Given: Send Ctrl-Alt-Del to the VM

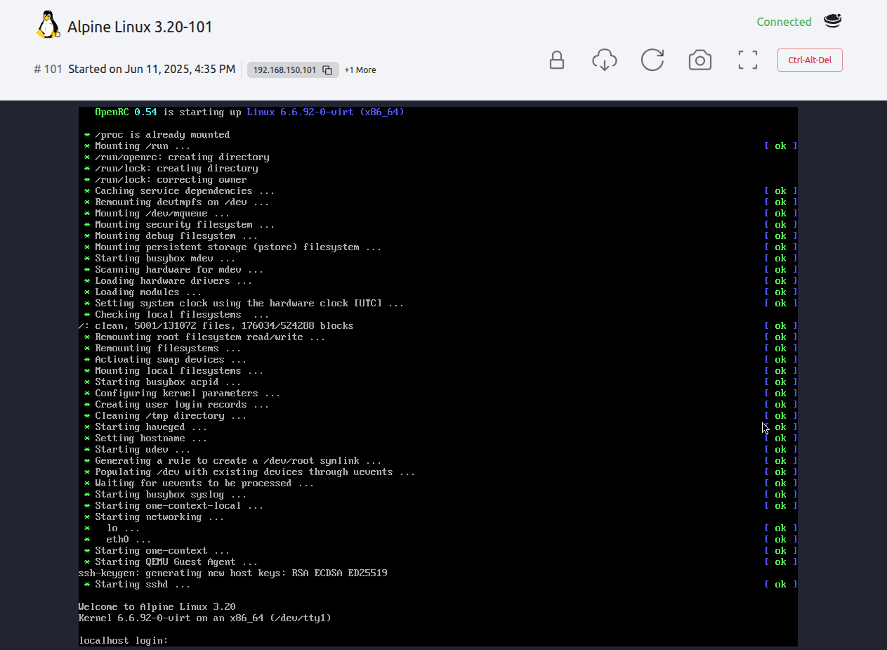Looking at the screenshot, I should [x=810, y=60].
